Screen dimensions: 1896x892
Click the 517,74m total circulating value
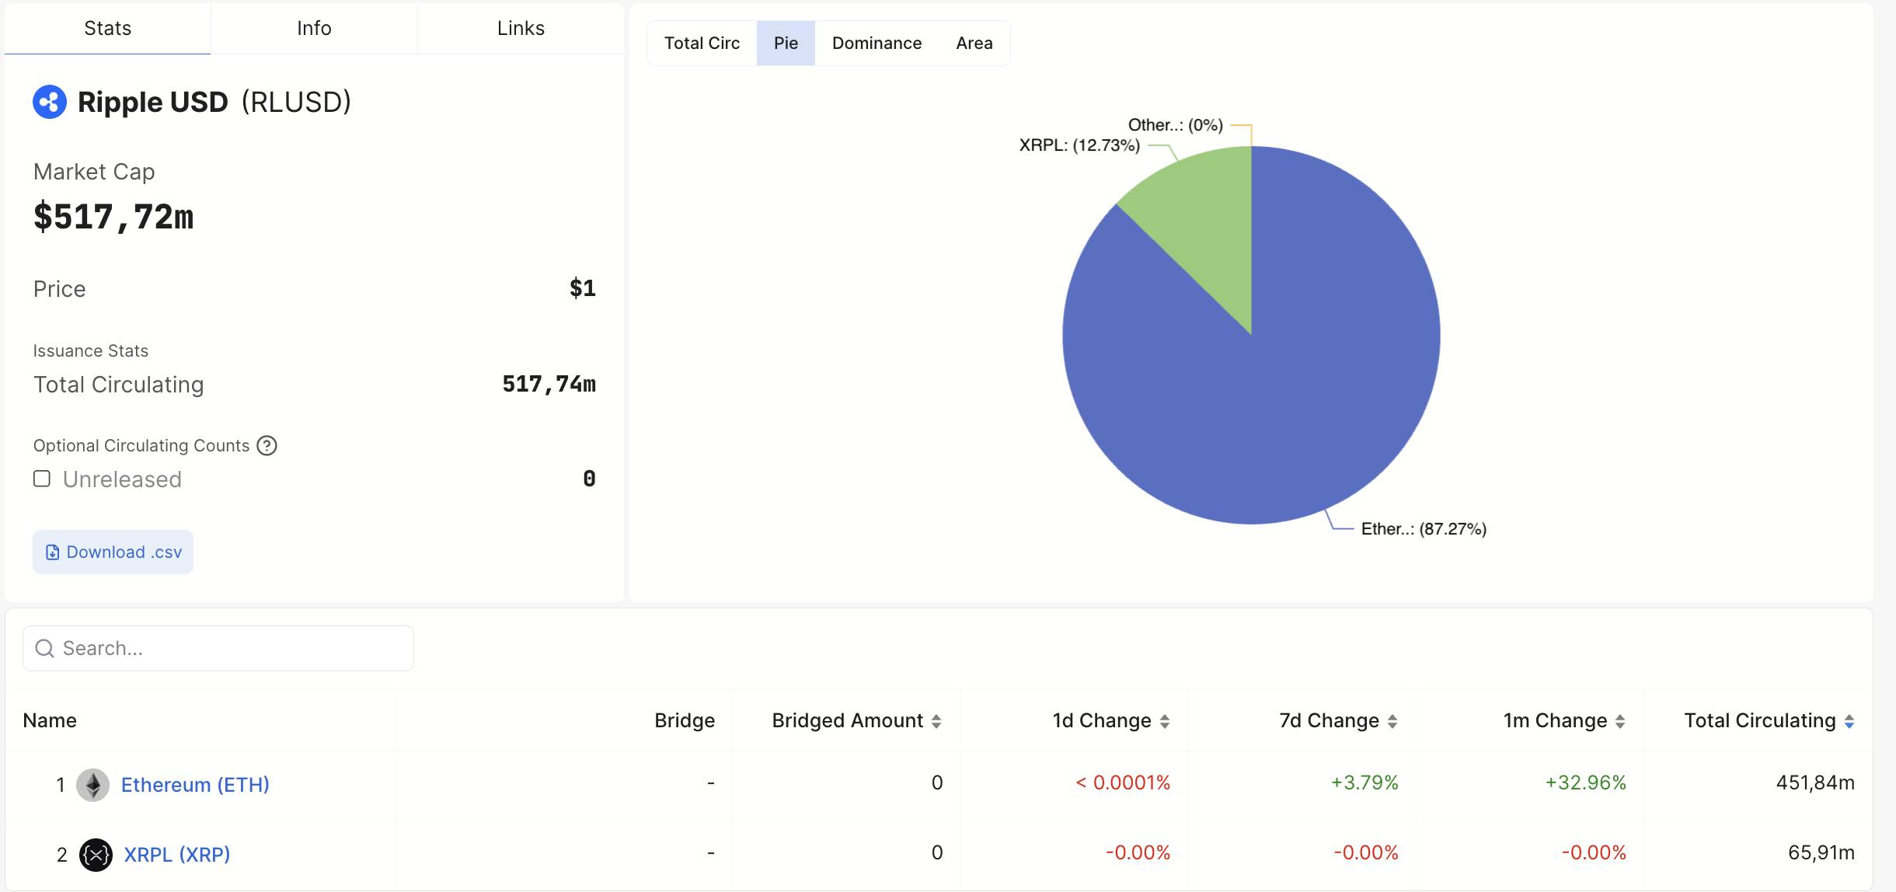pyautogui.click(x=549, y=384)
